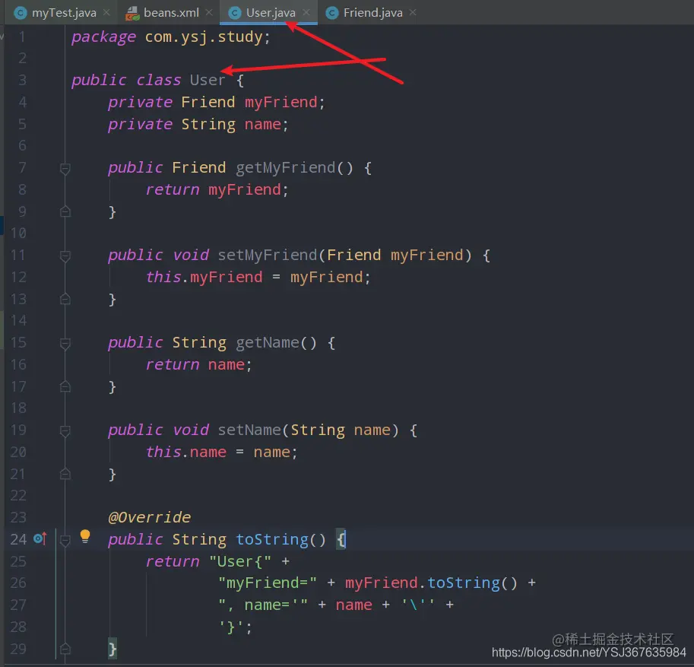Image resolution: width=694 pixels, height=667 pixels.
Task: Click the XML file icon on beans.xml tab
Action: pyautogui.click(x=132, y=13)
